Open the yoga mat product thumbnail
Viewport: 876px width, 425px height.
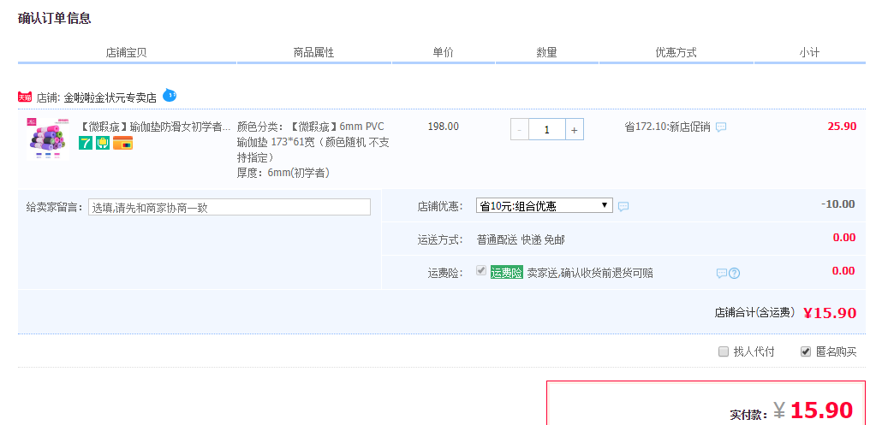(48, 139)
